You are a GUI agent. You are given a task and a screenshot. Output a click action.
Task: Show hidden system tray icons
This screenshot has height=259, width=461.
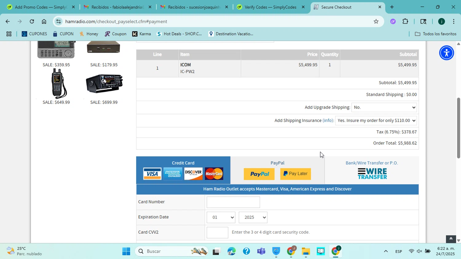point(386,251)
